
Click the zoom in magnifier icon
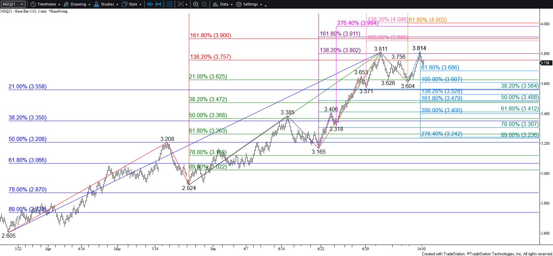tap(196, 4)
